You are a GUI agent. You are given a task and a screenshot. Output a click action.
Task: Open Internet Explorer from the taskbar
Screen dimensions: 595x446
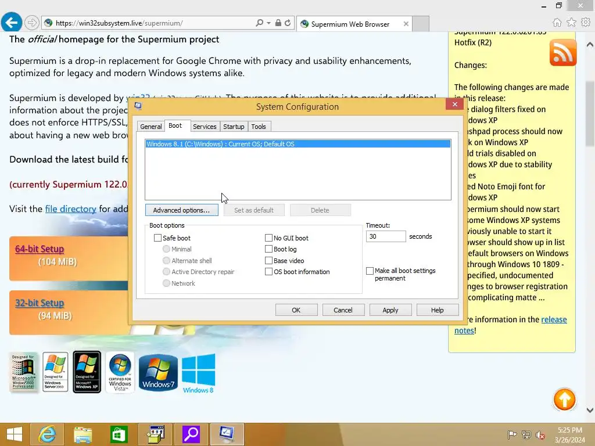click(47, 434)
